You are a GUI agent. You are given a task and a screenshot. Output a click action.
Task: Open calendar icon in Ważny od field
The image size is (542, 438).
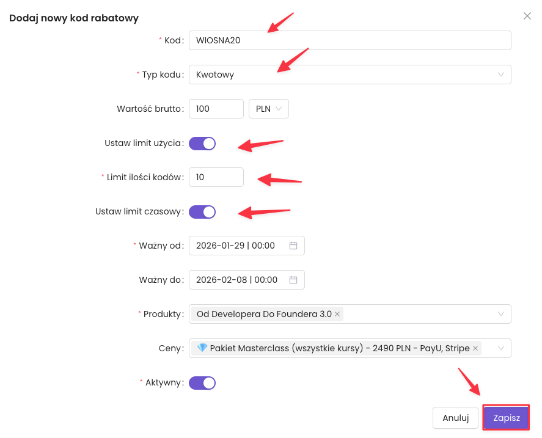293,246
